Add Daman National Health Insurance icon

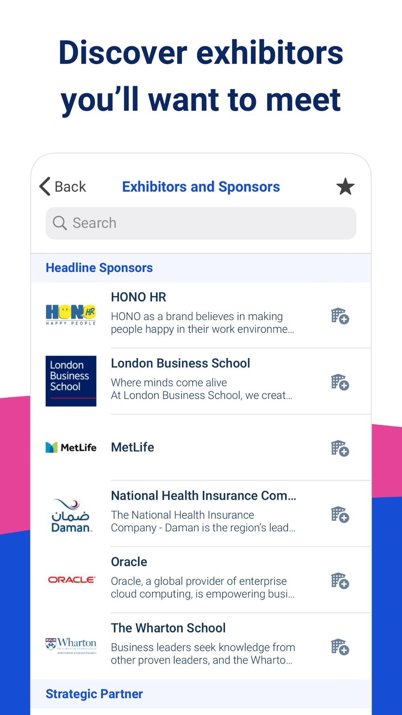tap(340, 514)
